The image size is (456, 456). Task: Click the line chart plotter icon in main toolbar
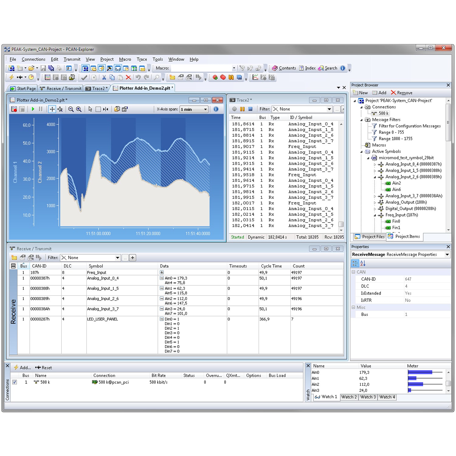[x=255, y=78]
